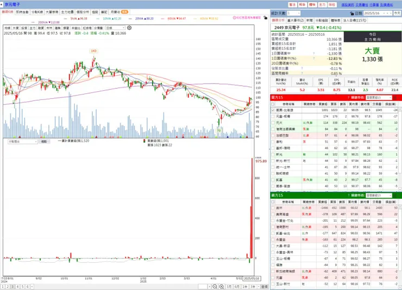Open the chart settings gear icon

(129, 28)
